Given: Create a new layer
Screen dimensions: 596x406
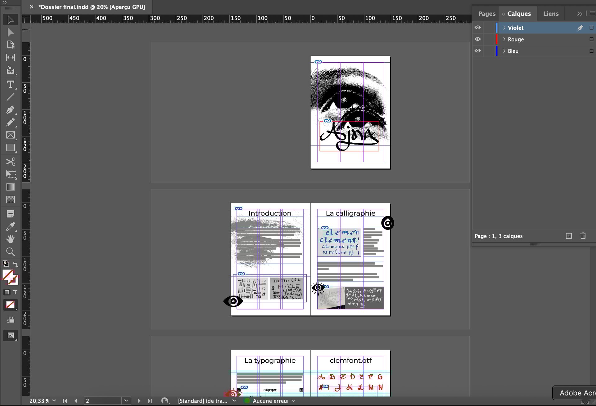Looking at the screenshot, I should 569,236.
